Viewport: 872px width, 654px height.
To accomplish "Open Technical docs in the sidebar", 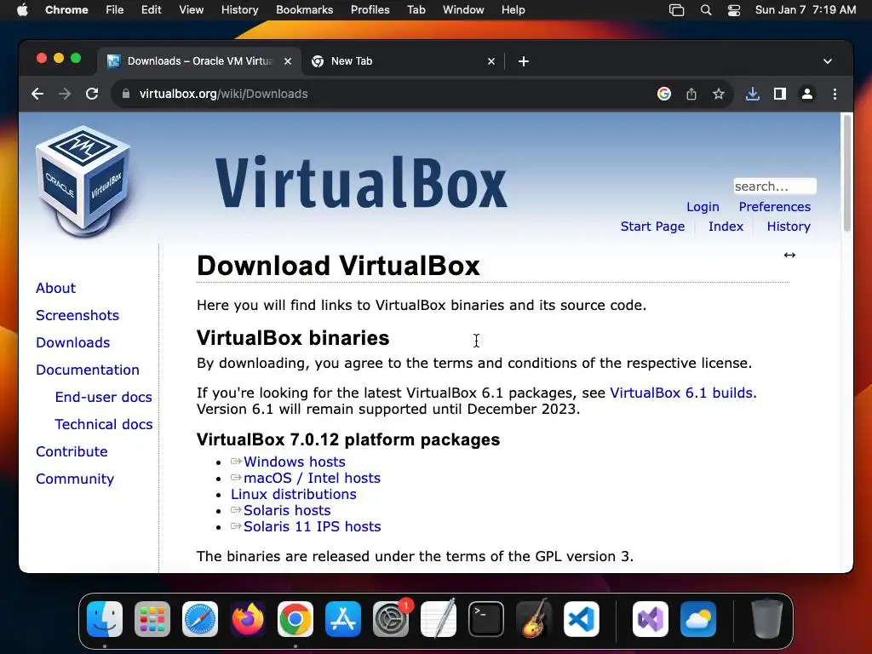I will coord(103,424).
